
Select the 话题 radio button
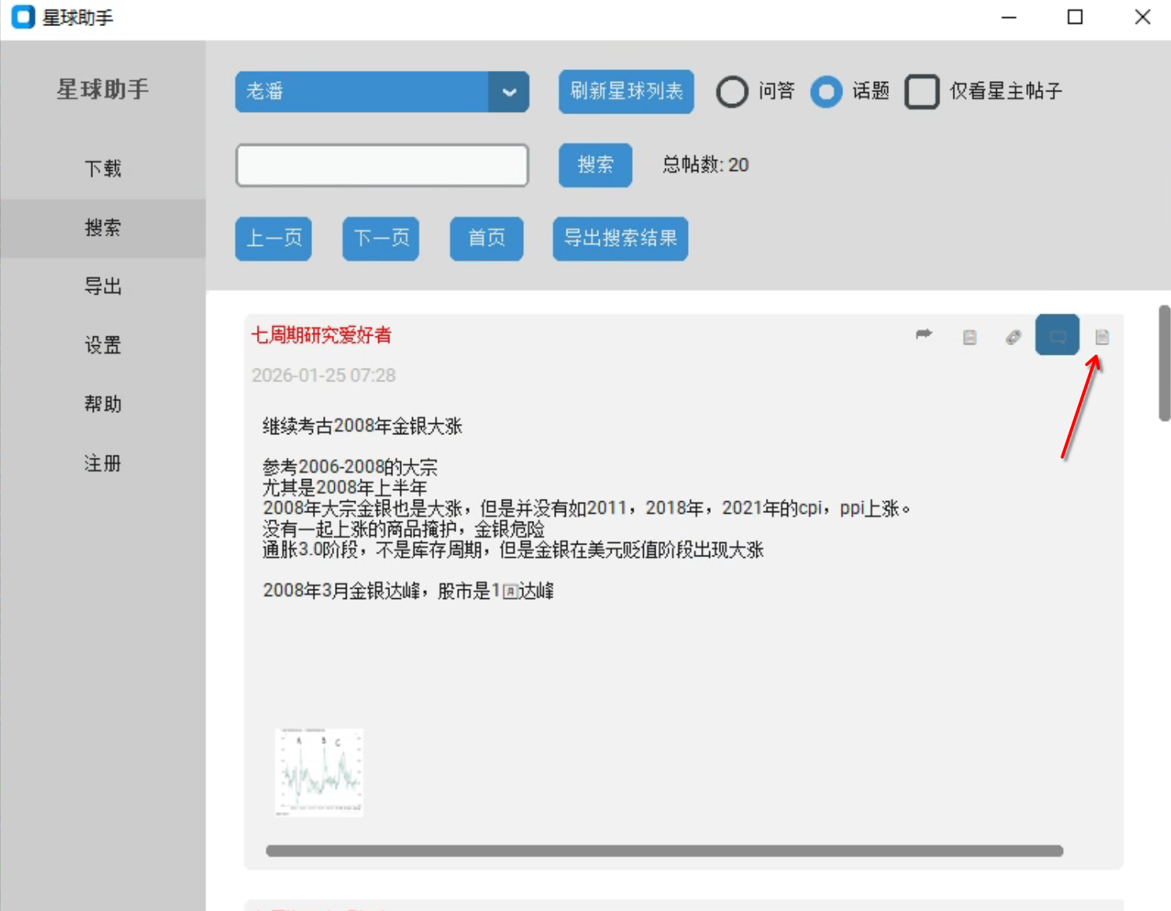[826, 91]
